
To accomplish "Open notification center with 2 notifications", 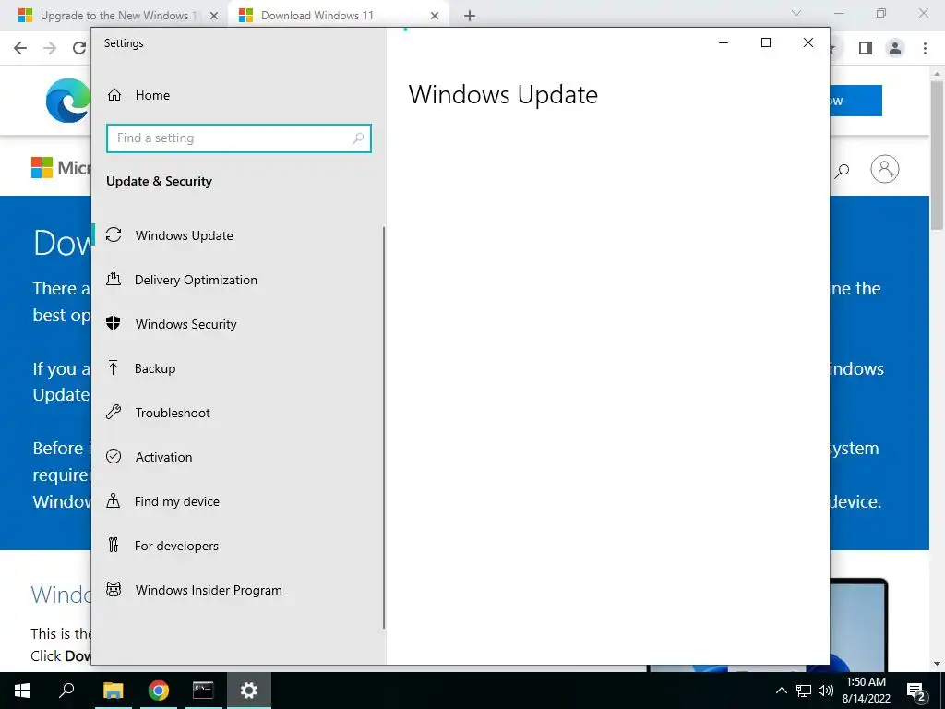I will (x=916, y=691).
